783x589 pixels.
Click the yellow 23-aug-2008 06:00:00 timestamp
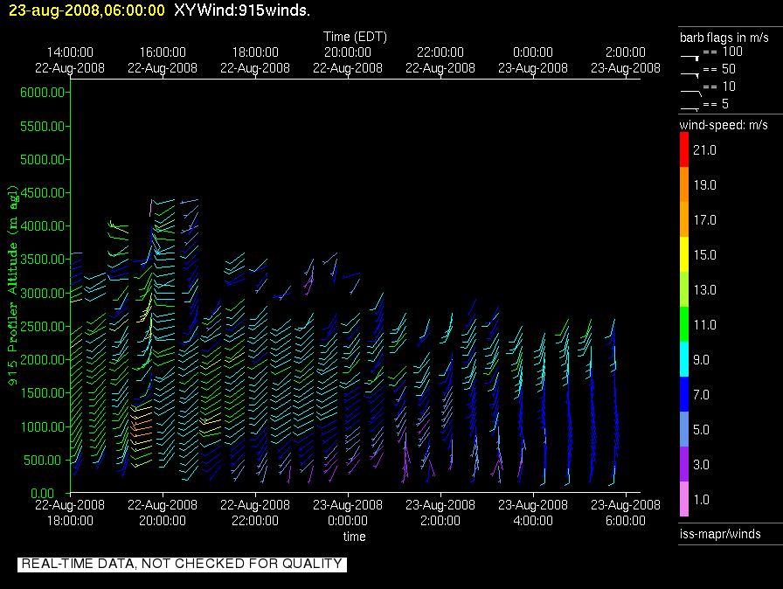tap(83, 10)
